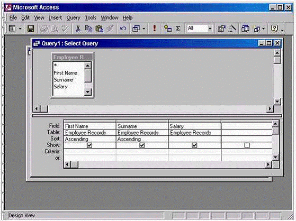Uncheck Show box for Surname column

click(x=142, y=145)
